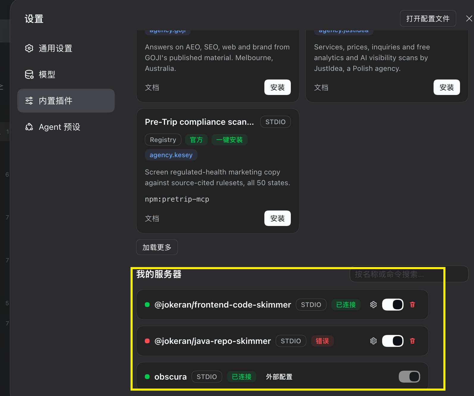Open 文档 link on JustIdea card
The height and width of the screenshot is (396, 474).
point(321,88)
